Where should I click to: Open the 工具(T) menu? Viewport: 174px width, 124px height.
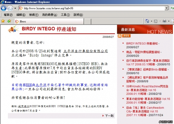(x=65, y=15)
